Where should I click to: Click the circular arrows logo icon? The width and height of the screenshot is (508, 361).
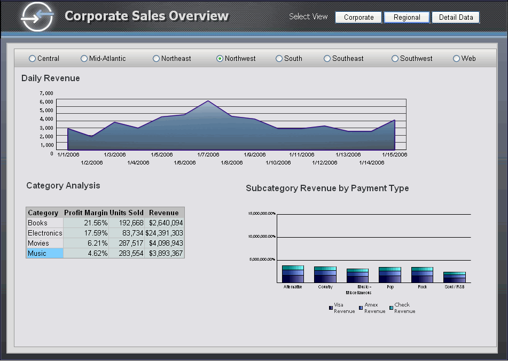pyautogui.click(x=37, y=17)
